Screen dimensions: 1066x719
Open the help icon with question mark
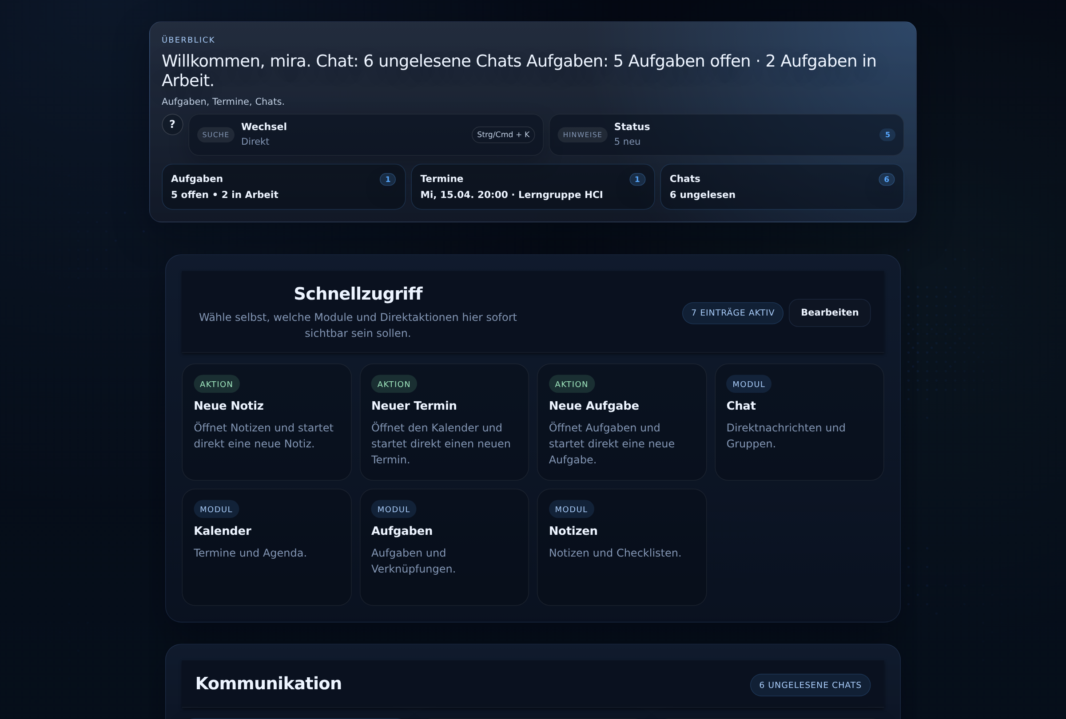pos(172,124)
